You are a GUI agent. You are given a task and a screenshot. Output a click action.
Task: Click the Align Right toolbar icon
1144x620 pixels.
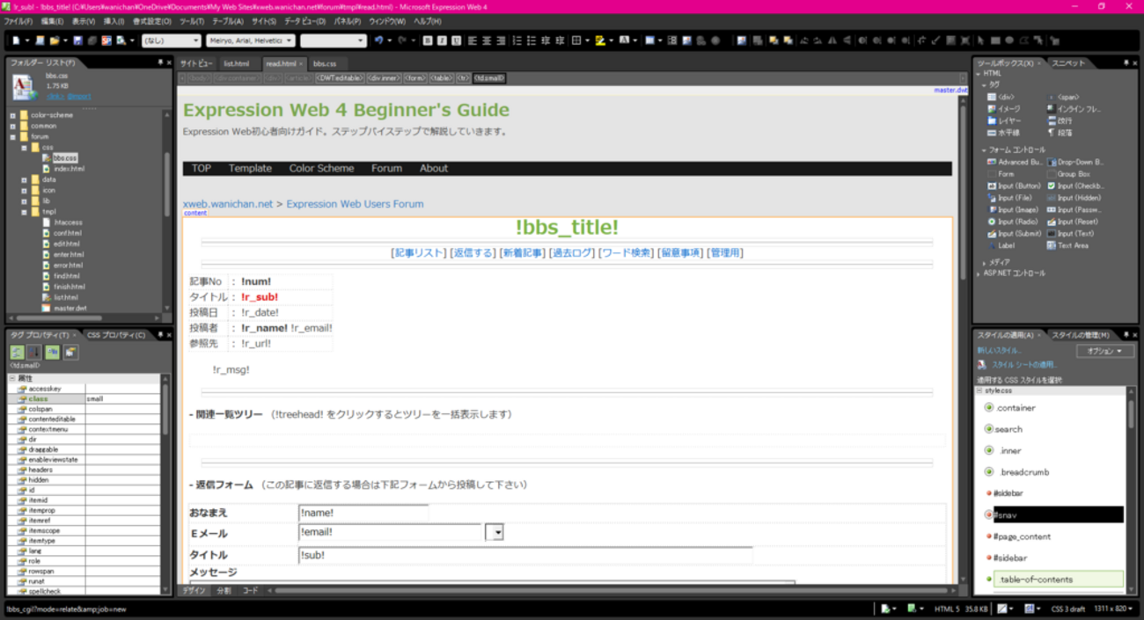click(501, 40)
